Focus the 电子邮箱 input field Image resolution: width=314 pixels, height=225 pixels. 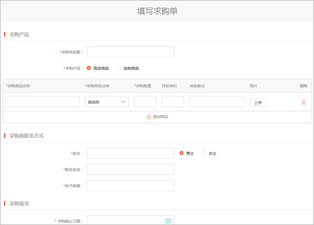[x=130, y=186]
